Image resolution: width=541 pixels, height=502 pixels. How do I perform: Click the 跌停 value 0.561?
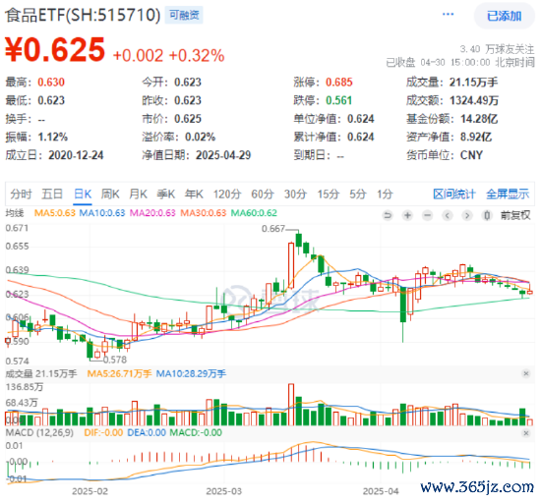click(x=339, y=100)
